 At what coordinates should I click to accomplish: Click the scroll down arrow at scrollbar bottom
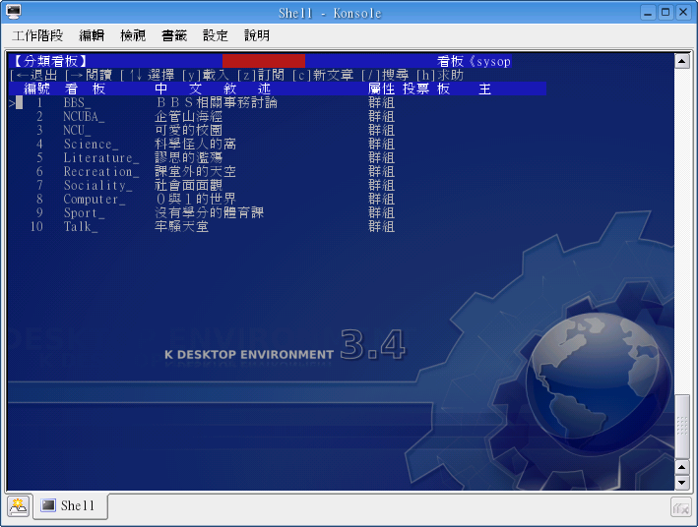point(681,483)
